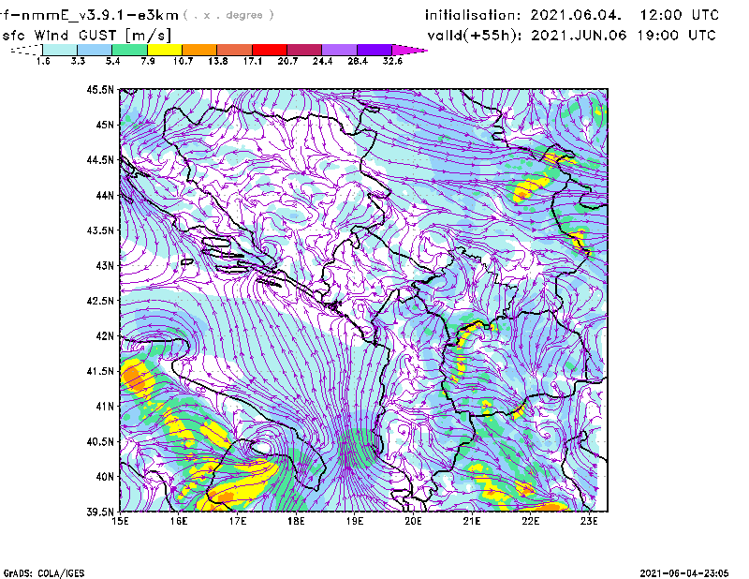Click the valid time '19:00 UTC'
Viewport: 749px width, 579px height.
click(x=676, y=36)
